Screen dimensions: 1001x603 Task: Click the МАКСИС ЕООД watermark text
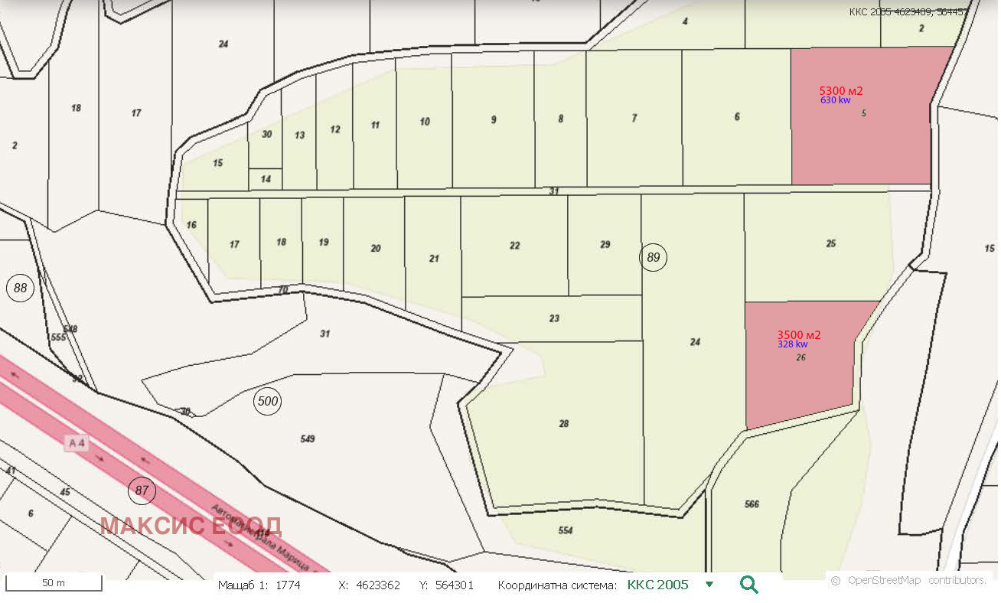191,526
